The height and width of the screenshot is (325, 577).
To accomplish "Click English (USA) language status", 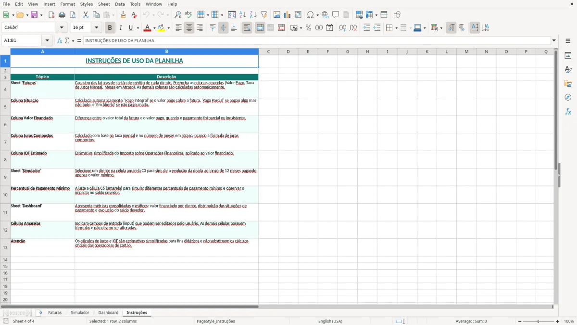I will [330, 321].
